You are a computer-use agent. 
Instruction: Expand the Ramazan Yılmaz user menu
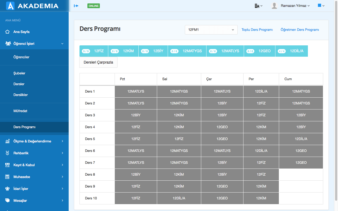[295, 6]
